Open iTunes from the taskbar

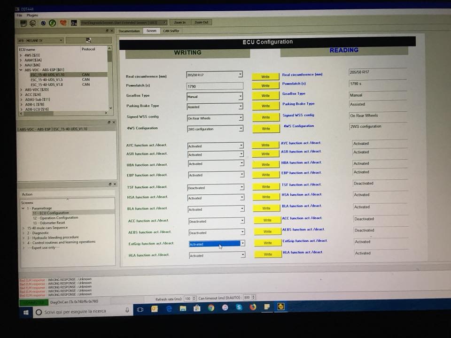click(225, 307)
